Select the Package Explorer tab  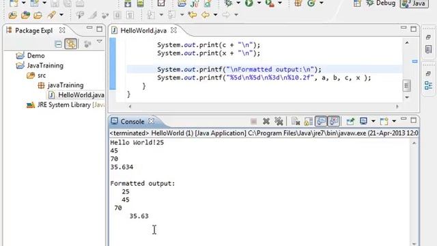click(x=33, y=31)
